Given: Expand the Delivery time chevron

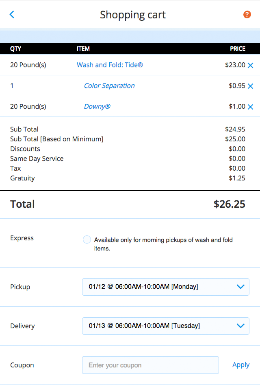Looking at the screenshot, I should point(240,326).
